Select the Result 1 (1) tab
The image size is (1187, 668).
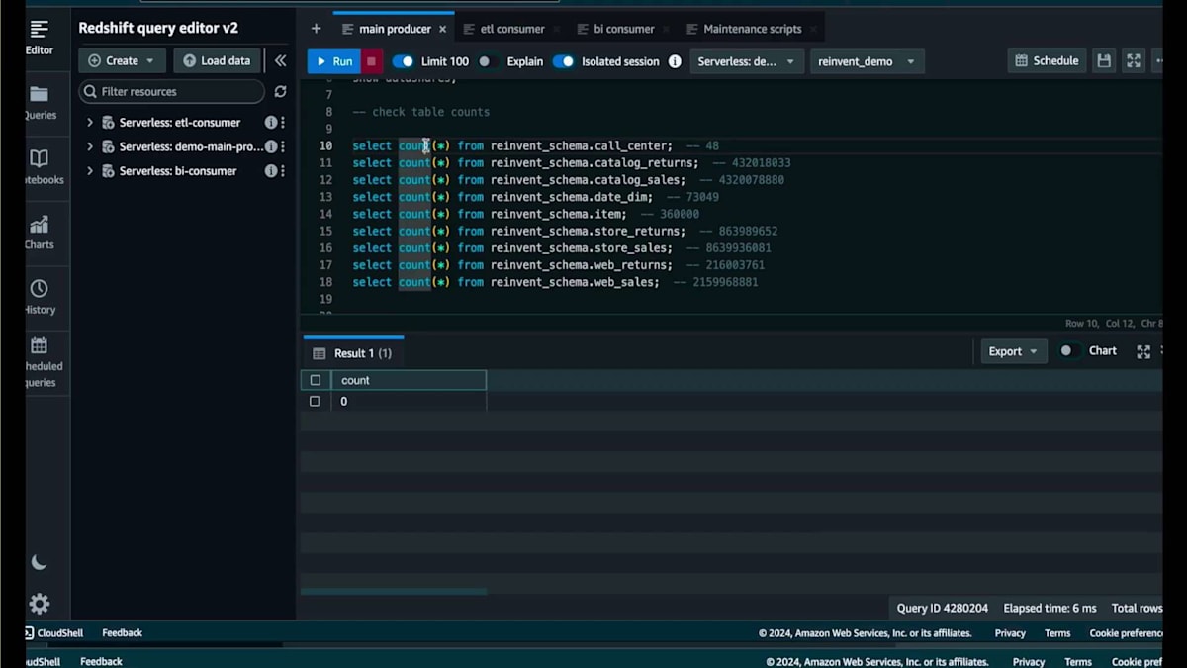[353, 353]
